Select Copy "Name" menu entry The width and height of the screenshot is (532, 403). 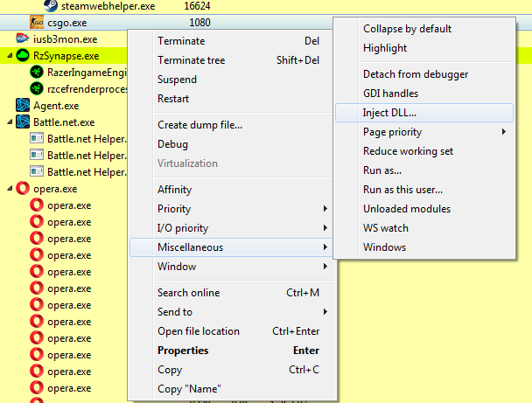[231, 389]
